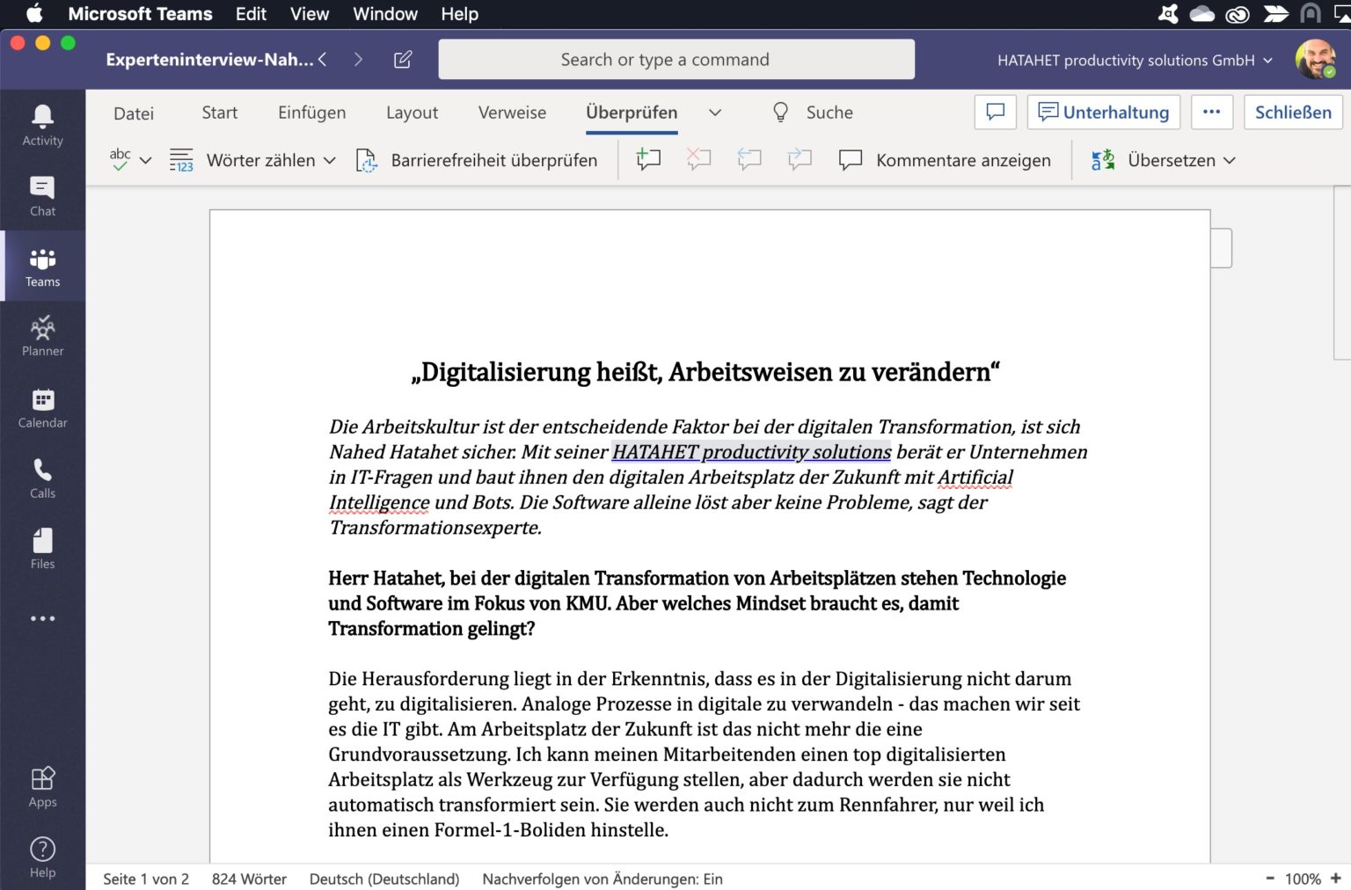Click the delete comment icon

pyautogui.click(x=698, y=159)
